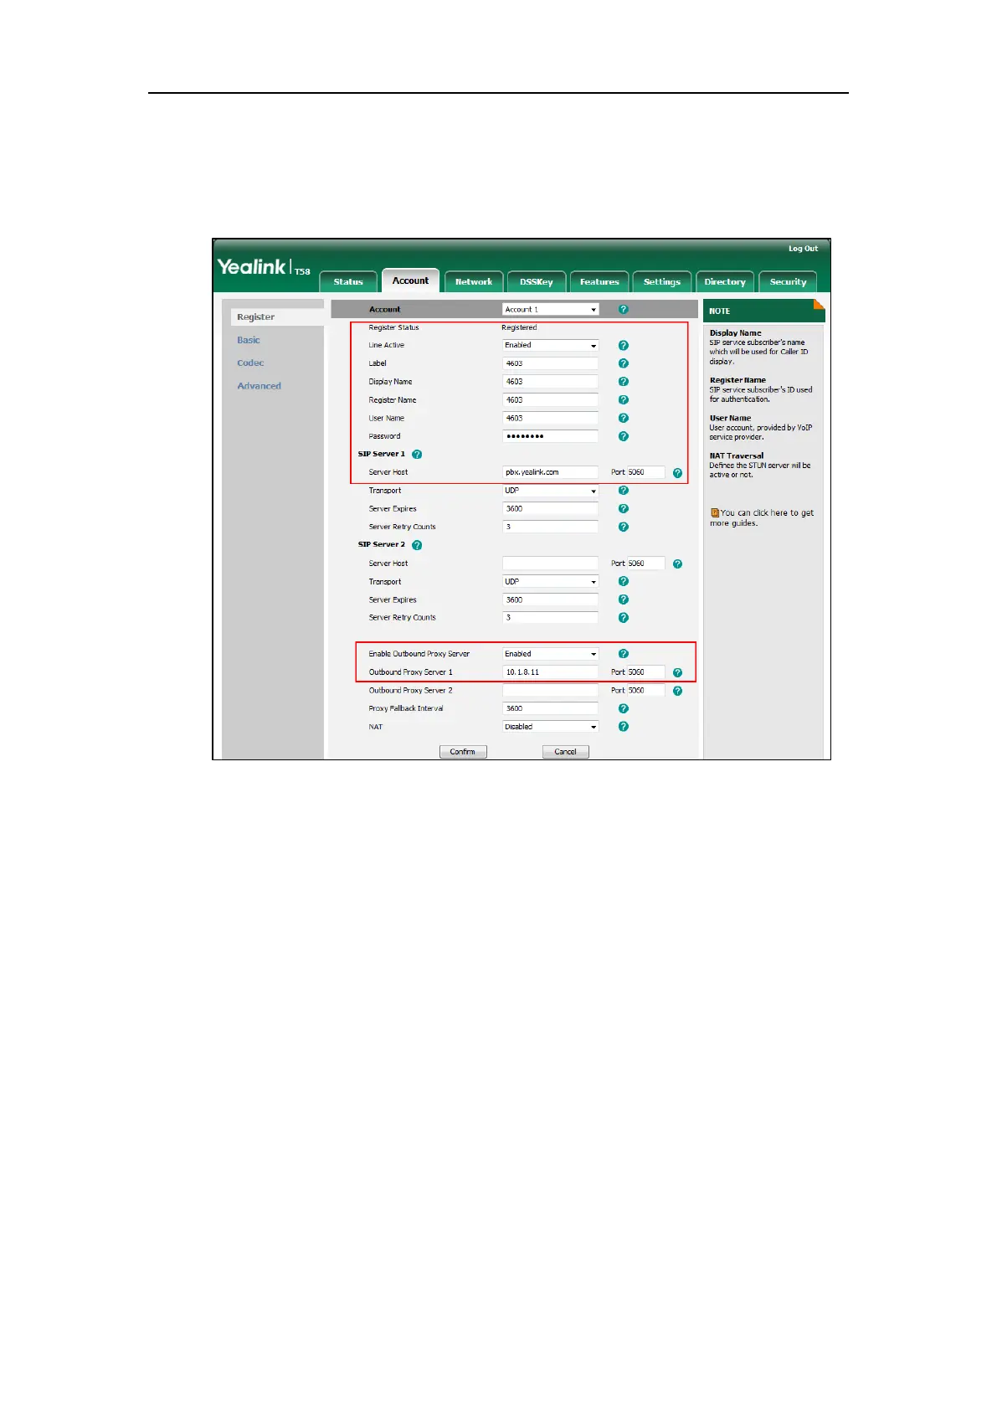
Task: Open the DSSKey tab
Action: click(537, 281)
